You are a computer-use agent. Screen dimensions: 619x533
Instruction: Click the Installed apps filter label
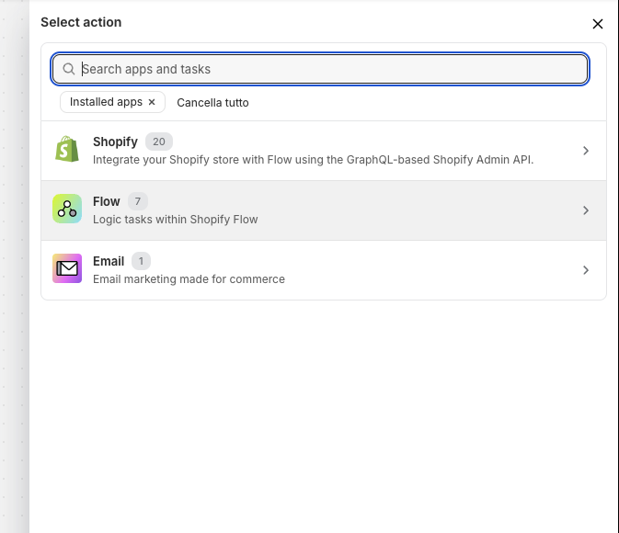tap(106, 102)
